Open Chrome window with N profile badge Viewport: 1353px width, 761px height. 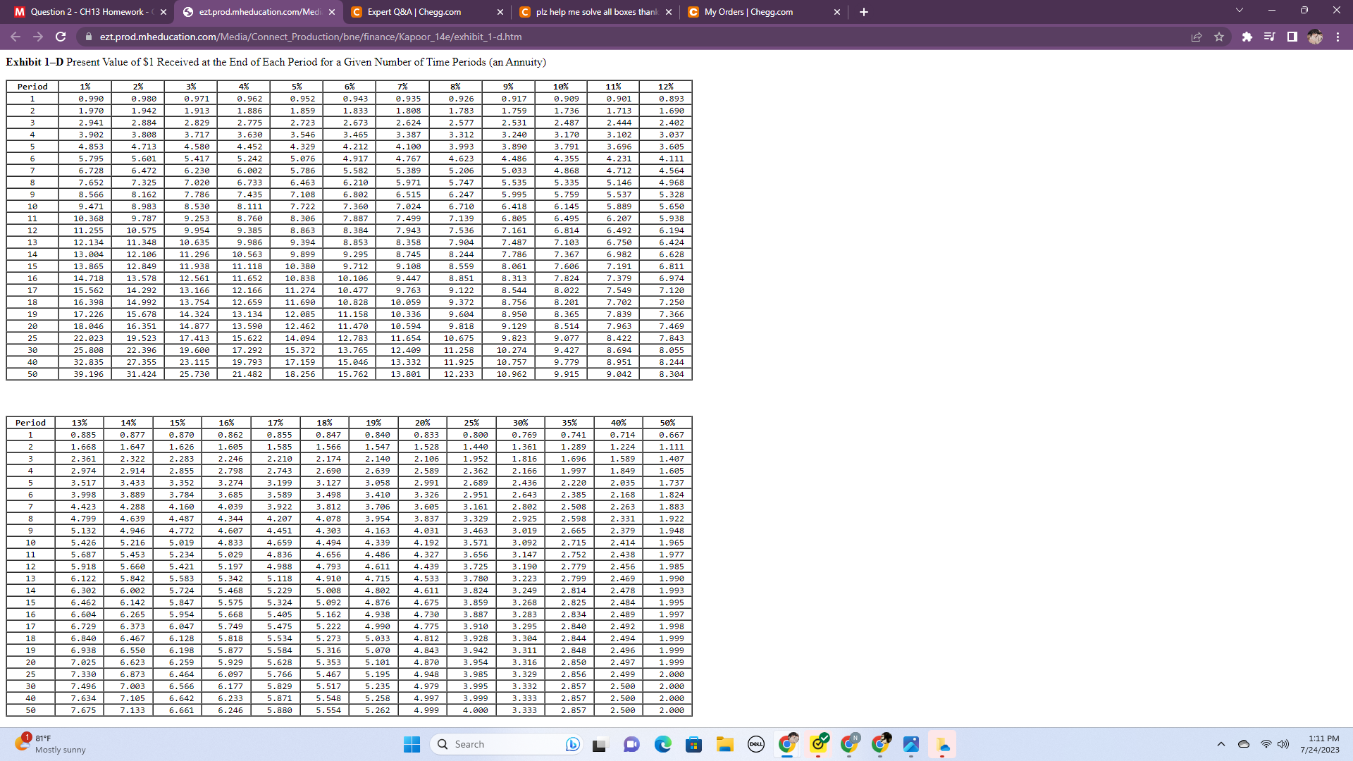tap(850, 743)
